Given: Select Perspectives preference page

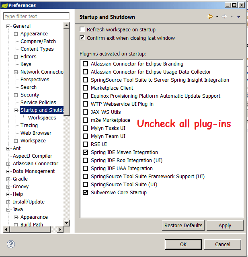Looking at the screenshot, I should [x=35, y=80].
